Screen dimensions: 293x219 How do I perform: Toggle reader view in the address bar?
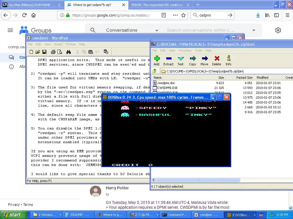click(x=164, y=15)
